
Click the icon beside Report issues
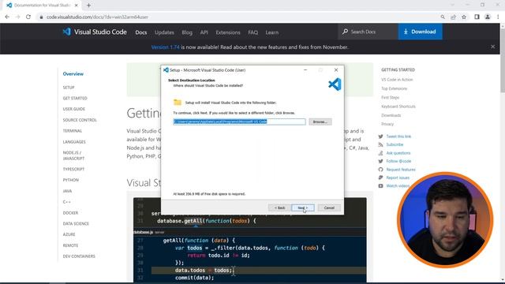pos(380,177)
